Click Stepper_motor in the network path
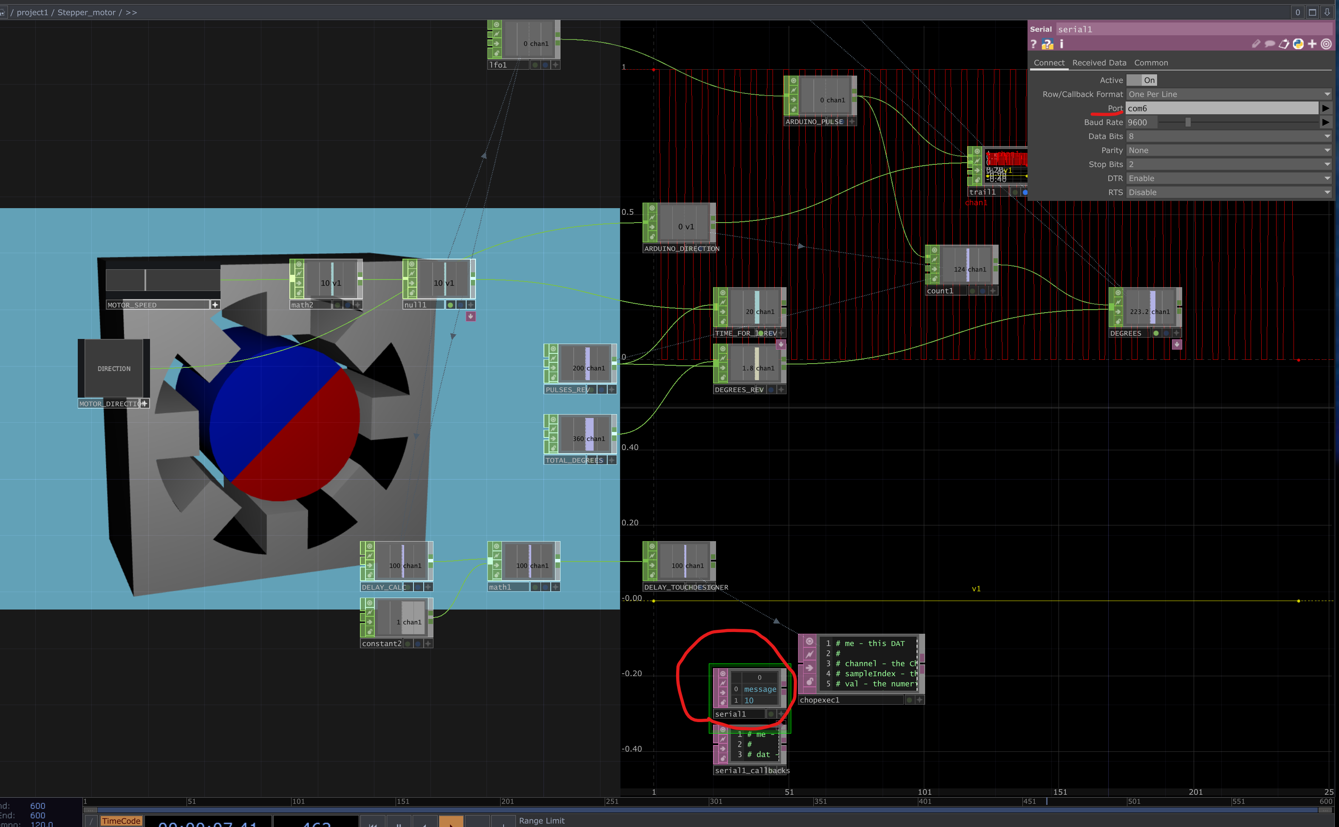 pos(86,12)
